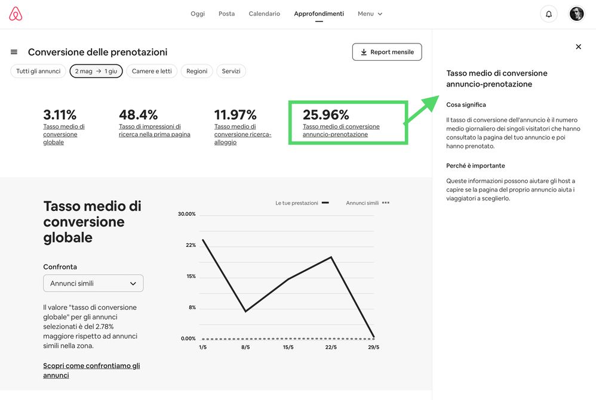Expand the Menu dropdown in navigation
Screen dimensions: 596x400
point(370,14)
